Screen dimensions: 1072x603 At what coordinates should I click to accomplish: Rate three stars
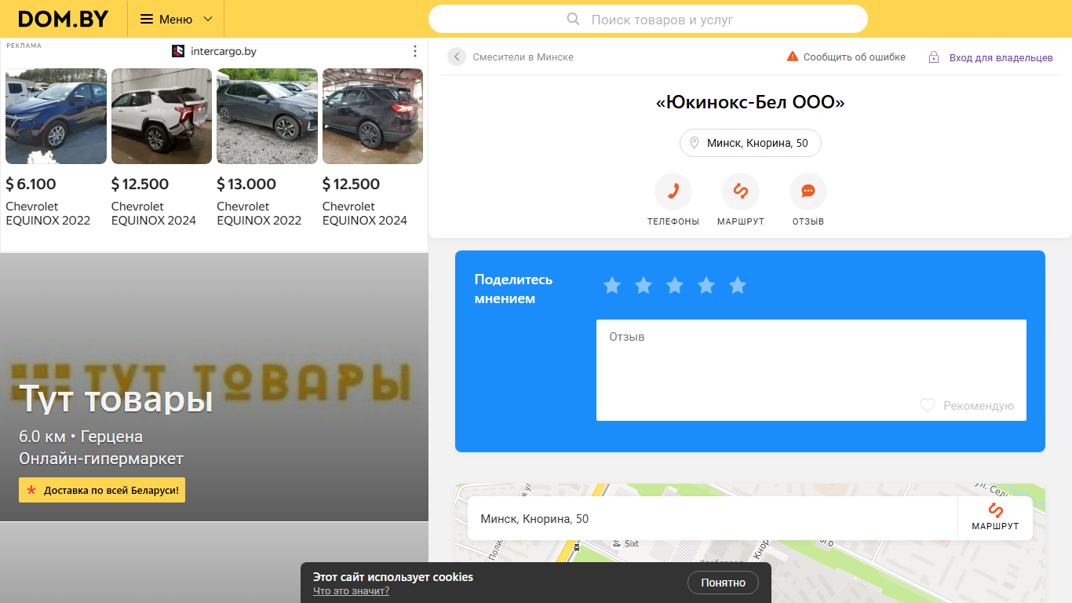click(675, 286)
